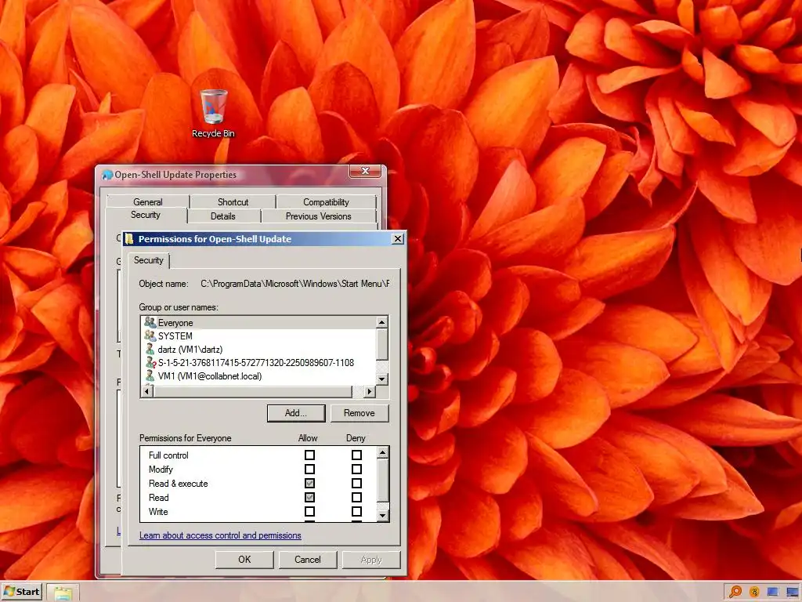Close Open-Shell Update Properties window
Image resolution: width=802 pixels, height=602 pixels.
365,171
